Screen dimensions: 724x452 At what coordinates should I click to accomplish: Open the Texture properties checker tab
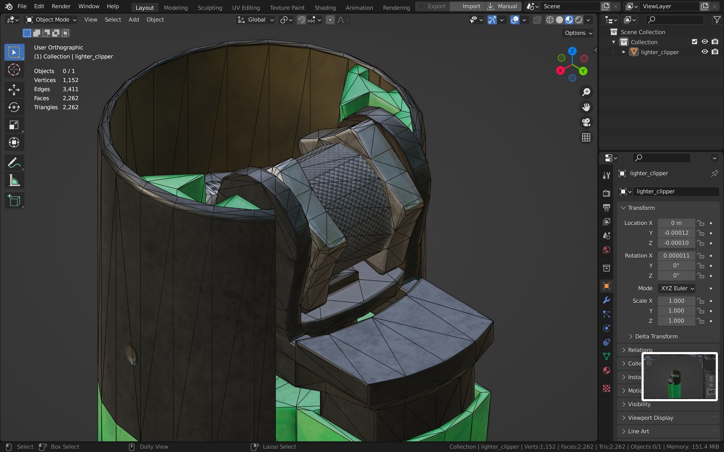pyautogui.click(x=606, y=388)
